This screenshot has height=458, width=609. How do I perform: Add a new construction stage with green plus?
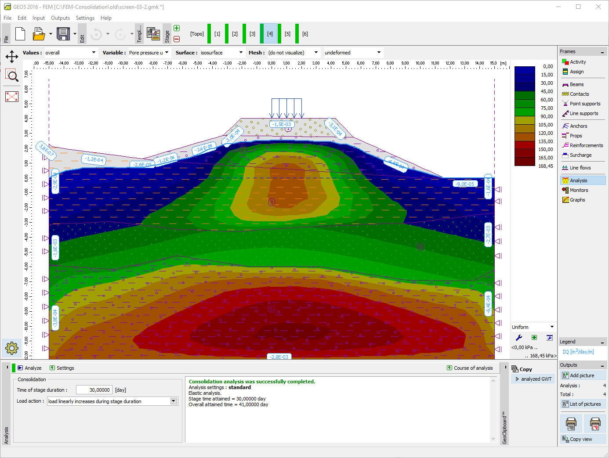coord(176,28)
